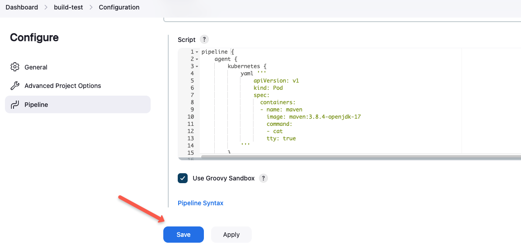
Task: Click the Apply button
Action: coord(231,235)
